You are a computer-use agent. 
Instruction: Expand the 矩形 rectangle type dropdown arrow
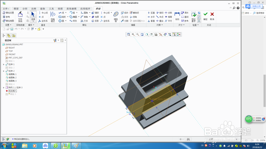[x=68, y=17]
